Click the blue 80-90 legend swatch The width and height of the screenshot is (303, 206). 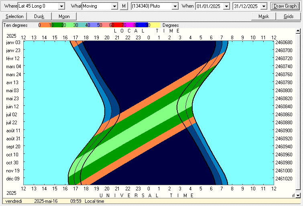142,25
